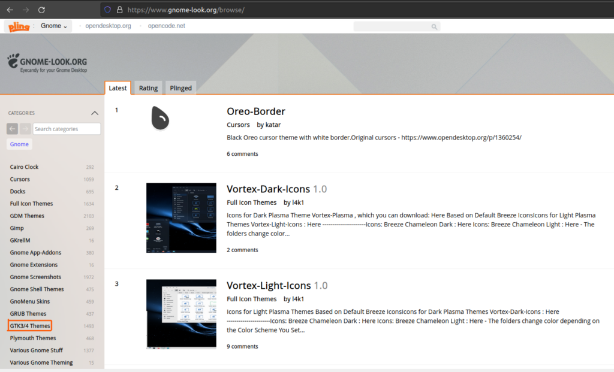Collapse the CATEGORIES section header
Viewport: 614px width, 372px height.
(x=94, y=113)
